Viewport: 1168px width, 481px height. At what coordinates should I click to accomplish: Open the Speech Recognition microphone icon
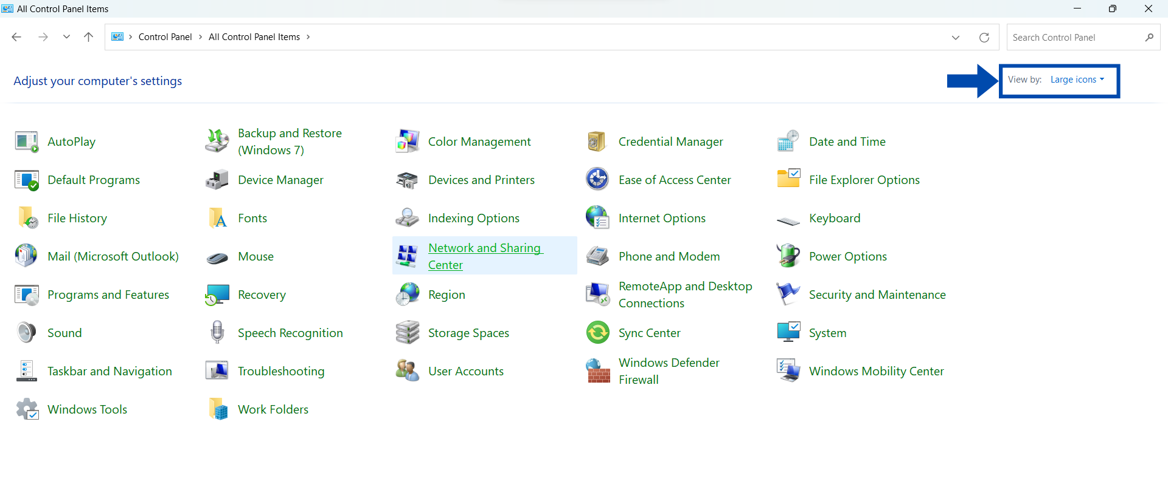pos(217,333)
